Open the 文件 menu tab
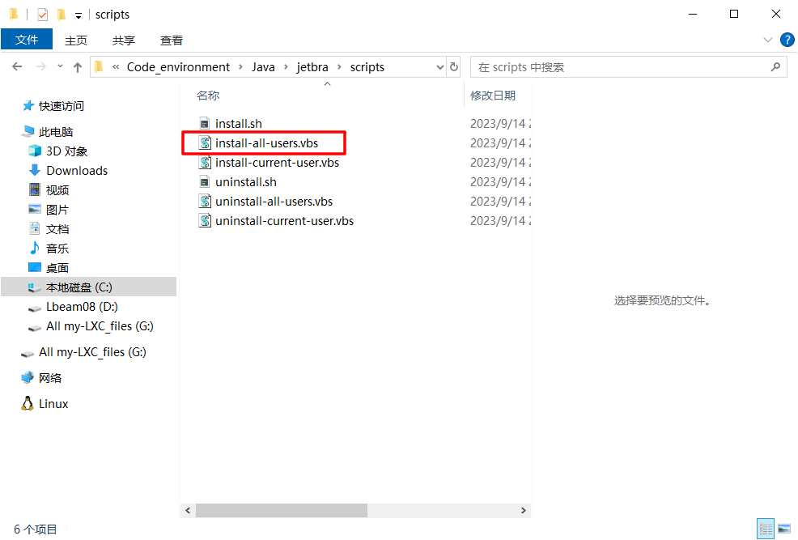798x540 pixels. tap(27, 40)
